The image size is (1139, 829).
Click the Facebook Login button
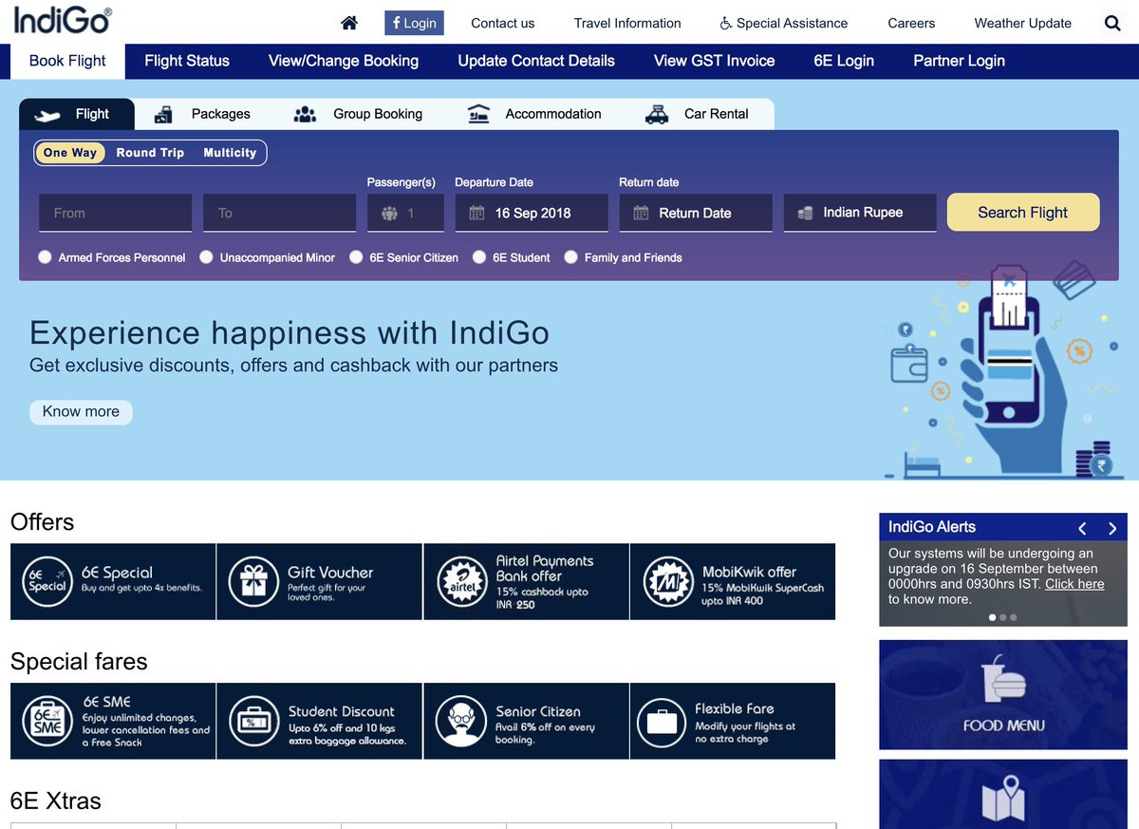(414, 23)
